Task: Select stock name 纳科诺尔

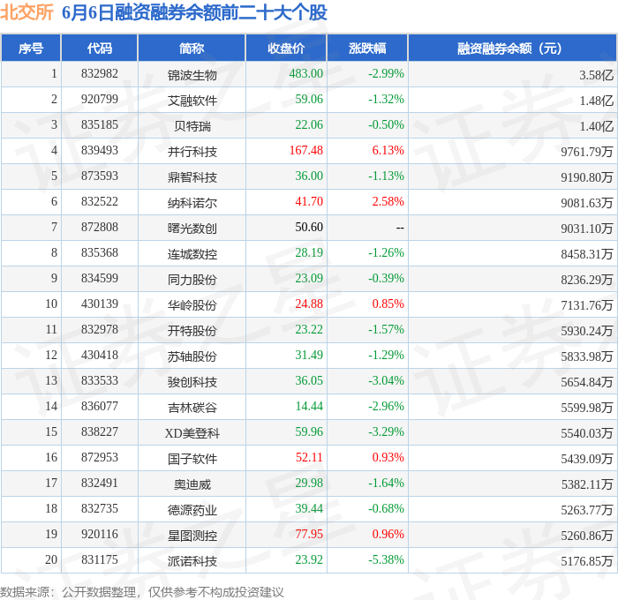Action: [192, 203]
